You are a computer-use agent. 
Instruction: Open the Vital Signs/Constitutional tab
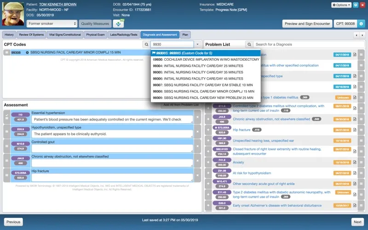(x=65, y=35)
